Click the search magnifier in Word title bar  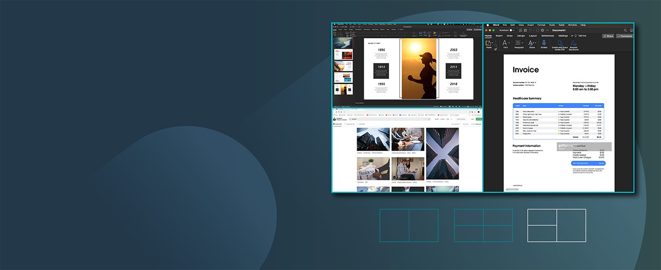pos(625,30)
